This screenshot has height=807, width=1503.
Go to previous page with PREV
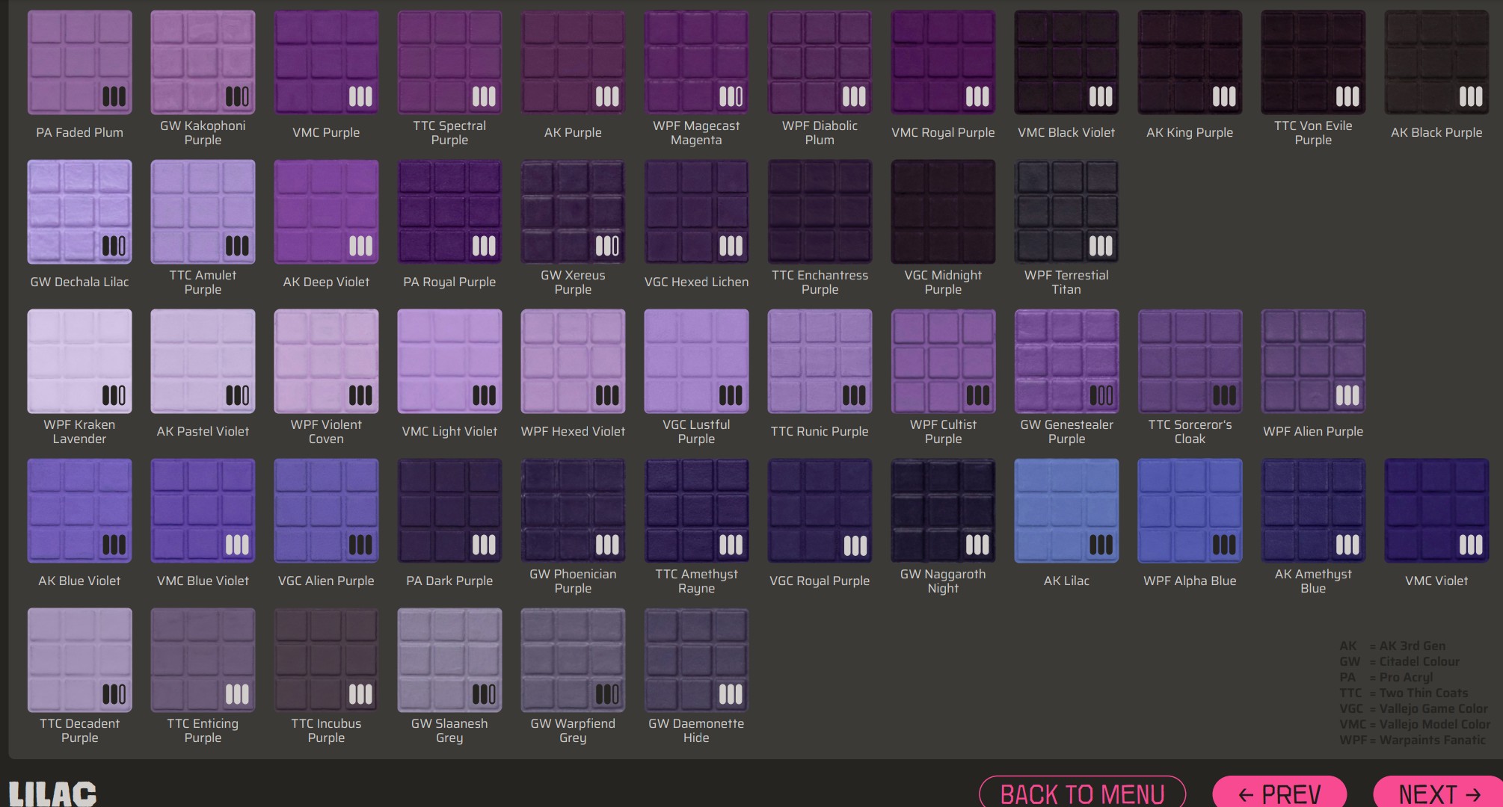[1279, 794]
